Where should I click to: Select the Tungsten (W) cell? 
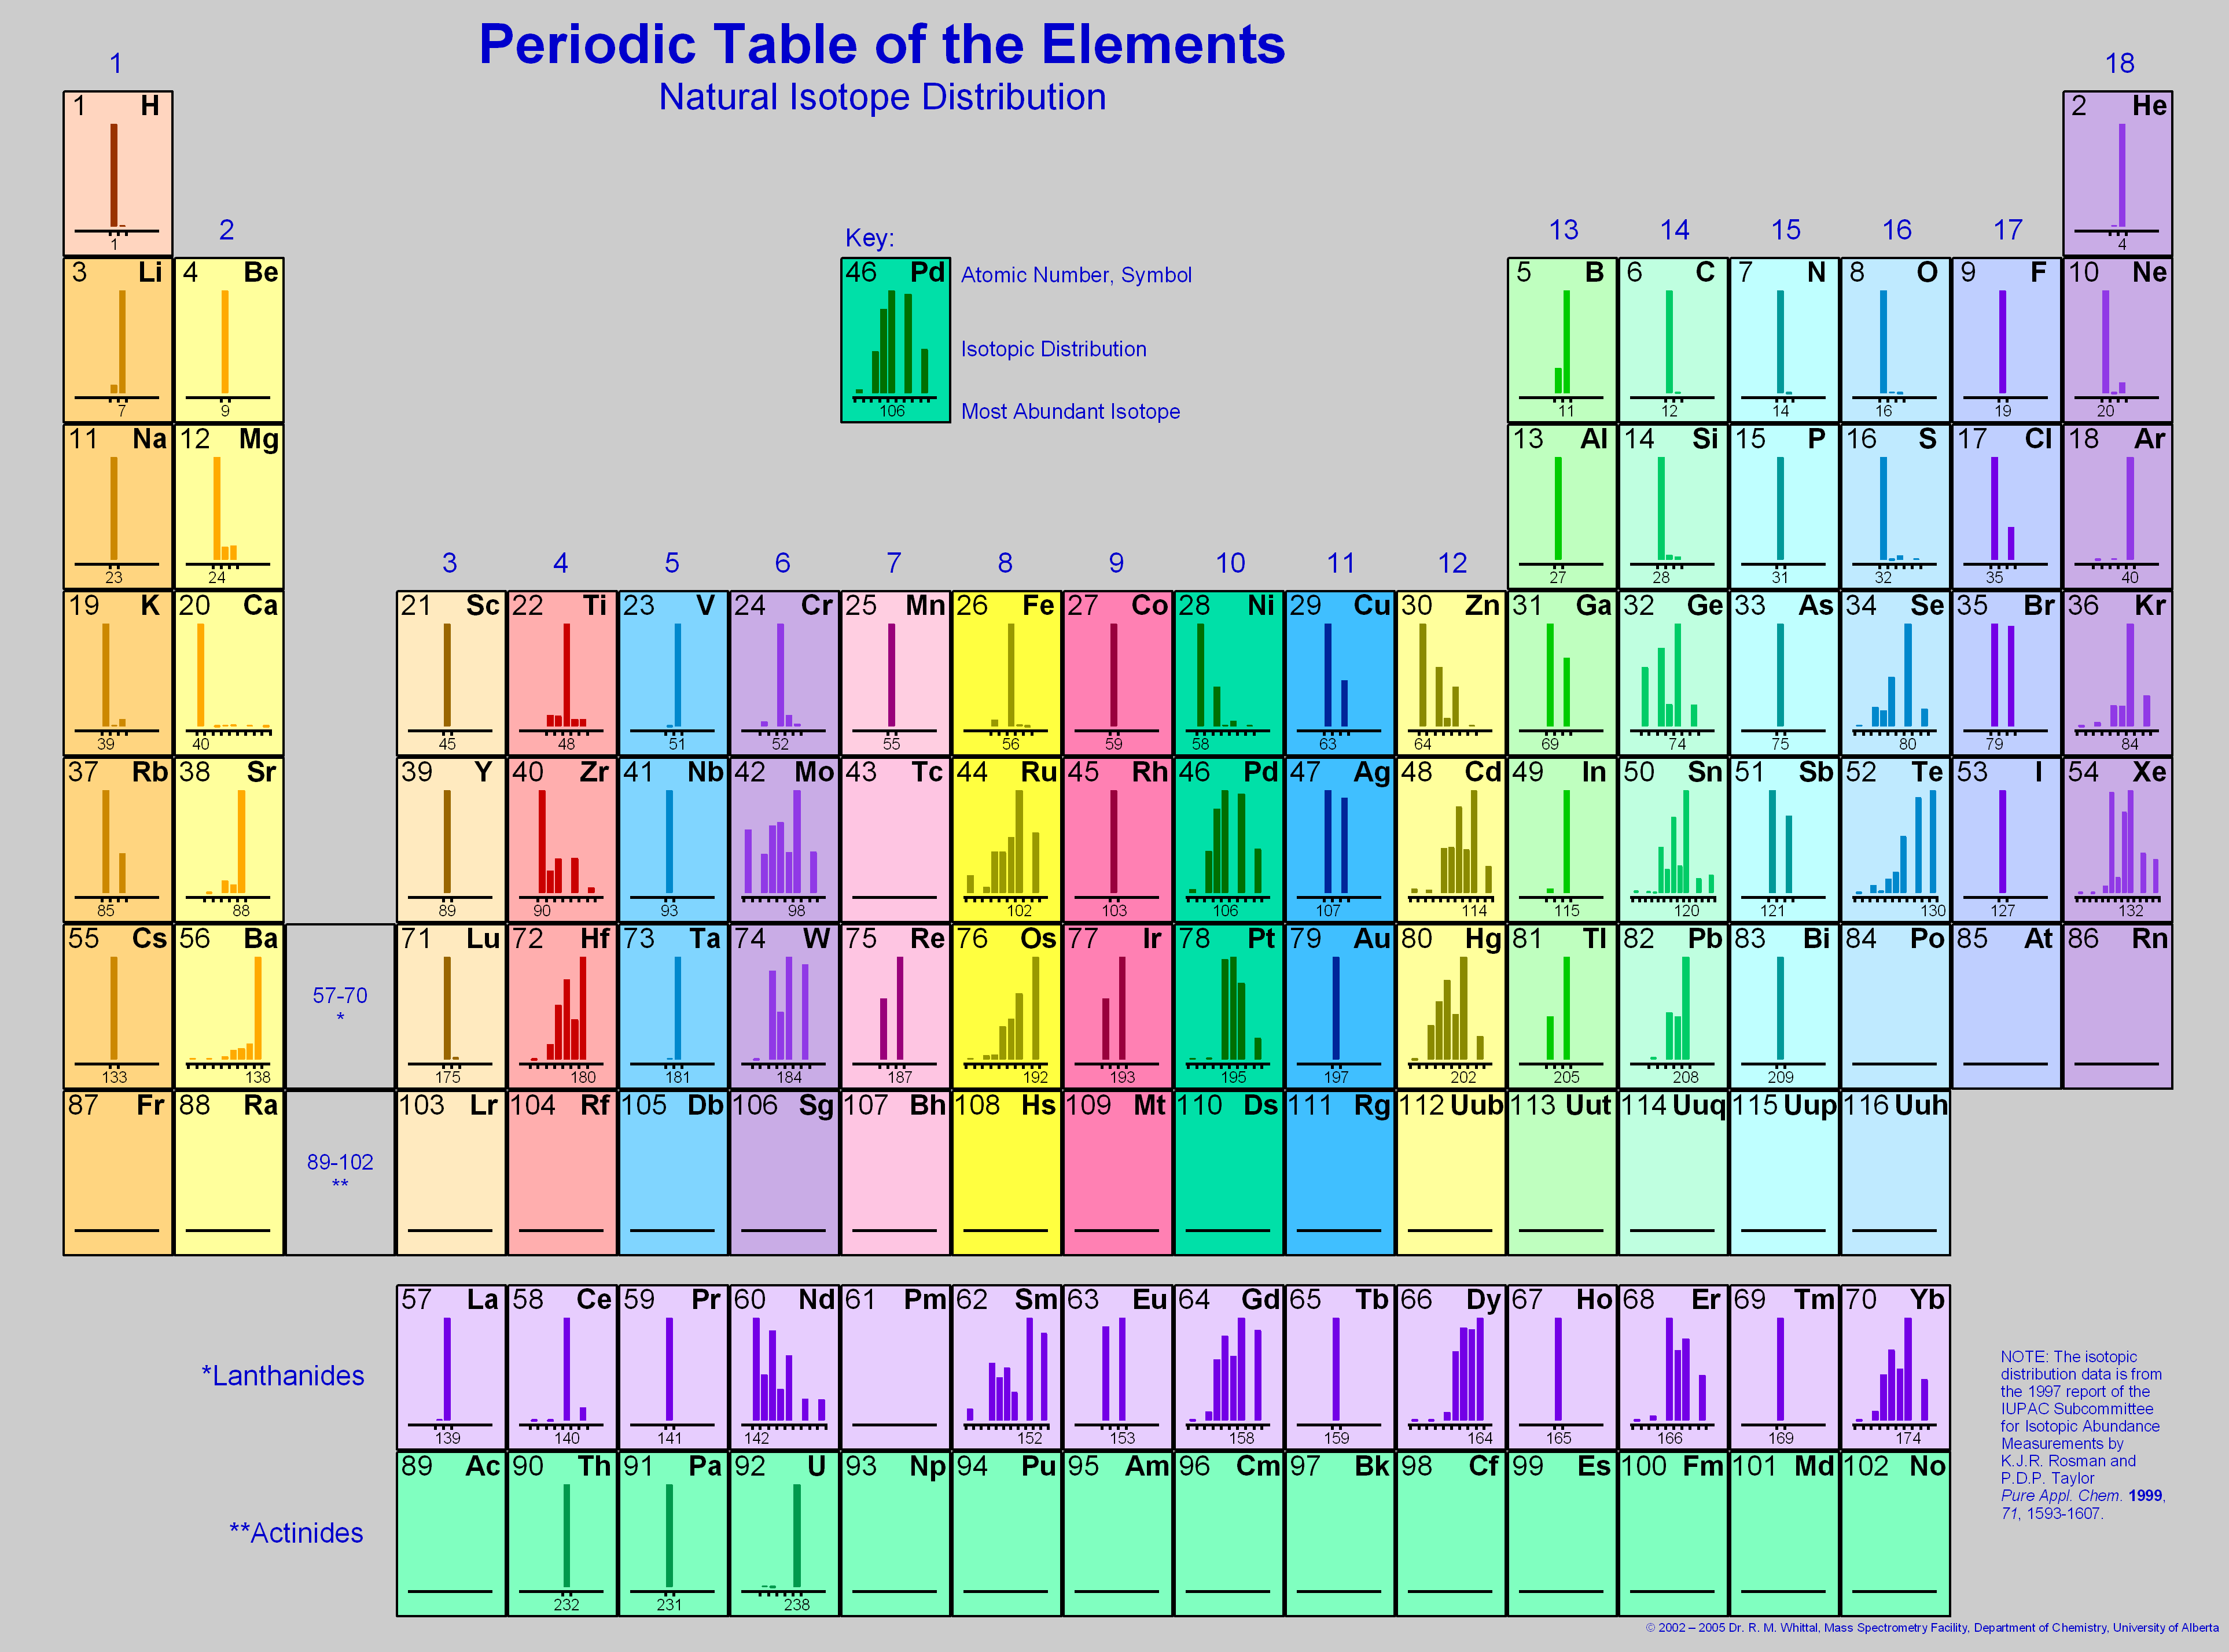point(784,1006)
